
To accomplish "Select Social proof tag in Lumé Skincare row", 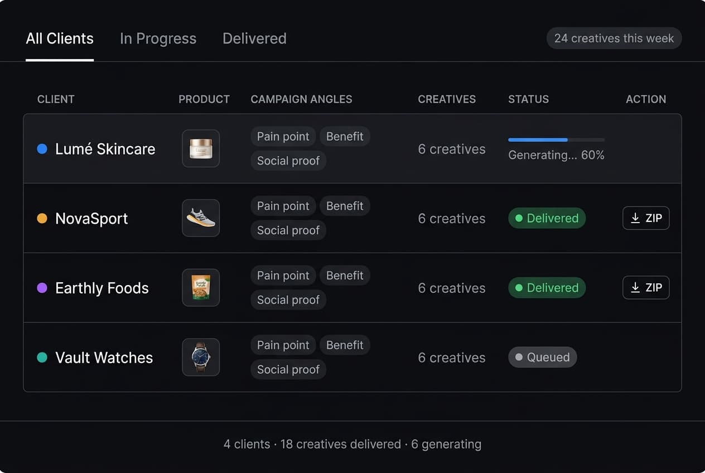I will pos(288,161).
